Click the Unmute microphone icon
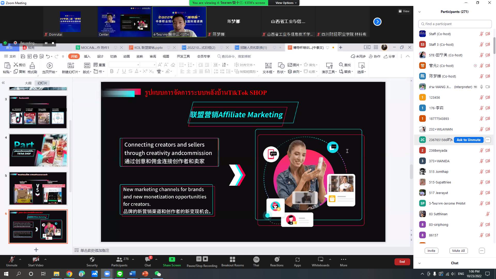 click(x=12, y=259)
